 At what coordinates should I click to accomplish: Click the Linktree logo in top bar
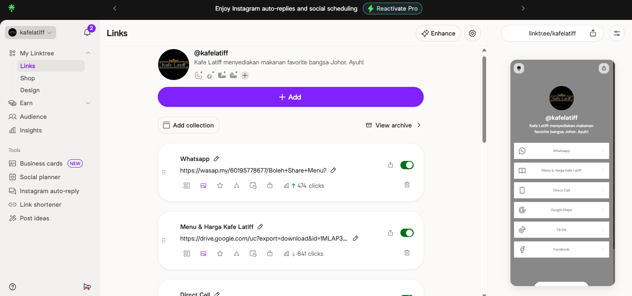[12, 8]
